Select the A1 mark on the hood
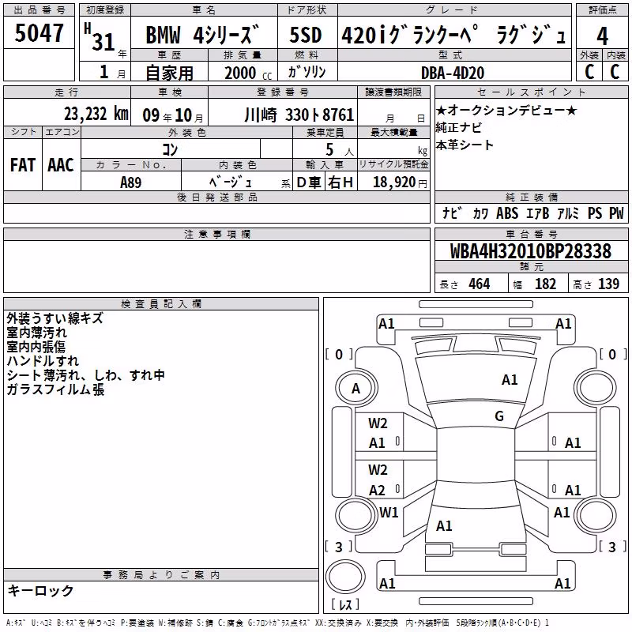 point(510,380)
